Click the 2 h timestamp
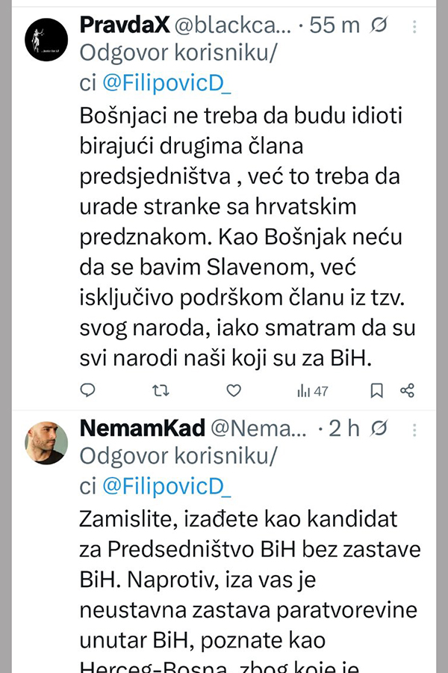This screenshot has width=448, height=673. click(x=345, y=428)
